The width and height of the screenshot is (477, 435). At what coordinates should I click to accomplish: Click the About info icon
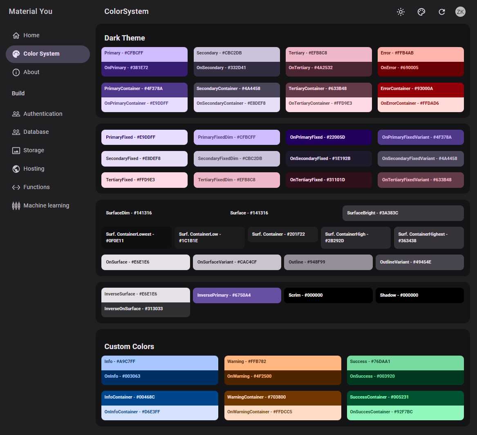16,72
